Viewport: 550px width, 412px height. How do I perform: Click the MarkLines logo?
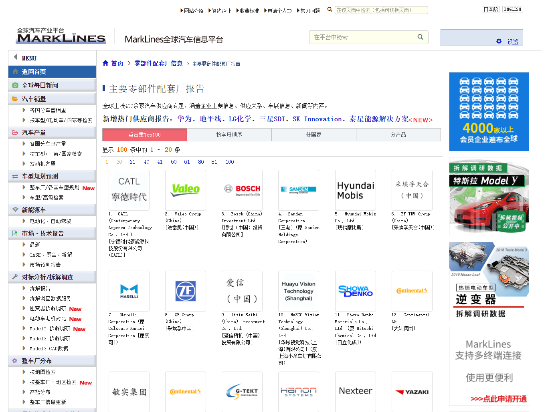click(x=61, y=36)
